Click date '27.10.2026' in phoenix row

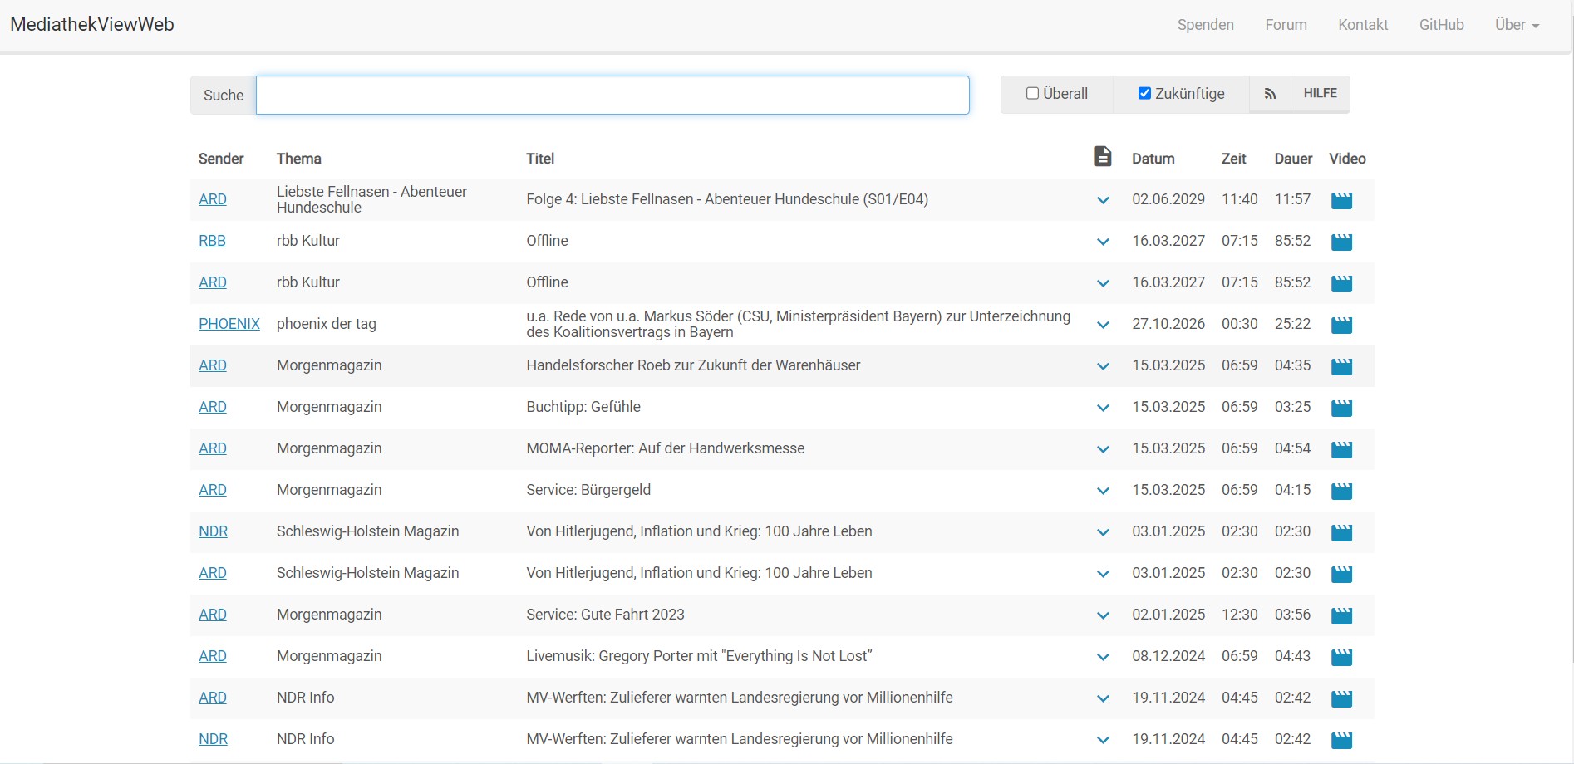tap(1168, 324)
